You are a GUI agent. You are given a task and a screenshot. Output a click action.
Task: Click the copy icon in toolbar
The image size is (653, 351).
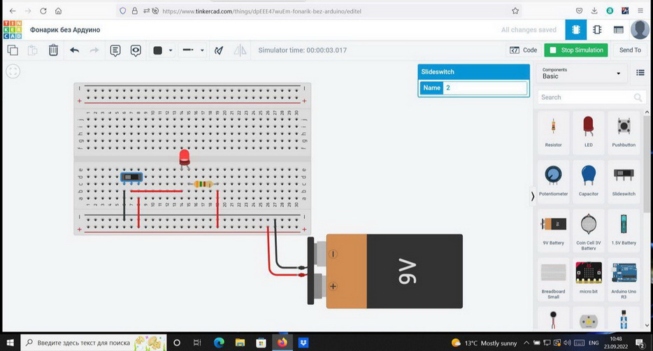[13, 50]
